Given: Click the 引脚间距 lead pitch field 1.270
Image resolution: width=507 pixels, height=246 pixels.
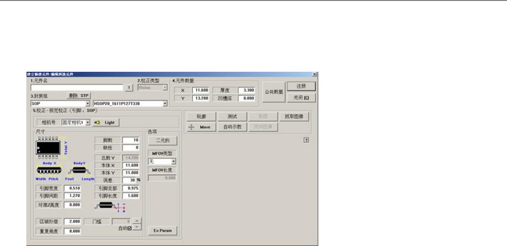Looking at the screenshot, I should (72, 196).
